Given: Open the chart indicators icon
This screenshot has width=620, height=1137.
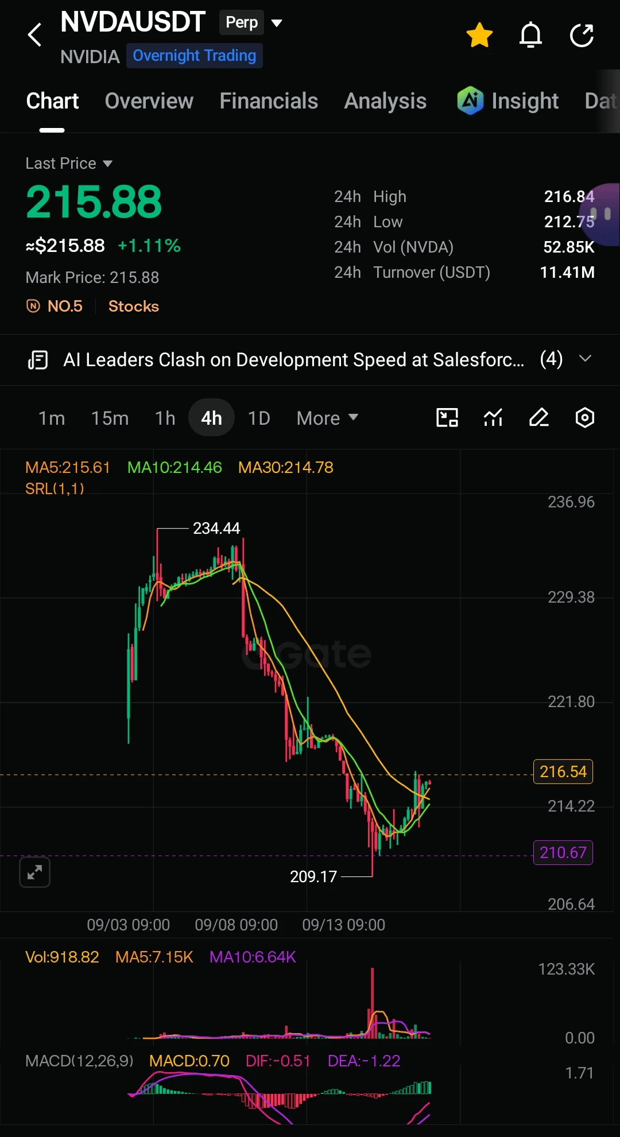Looking at the screenshot, I should point(493,418).
